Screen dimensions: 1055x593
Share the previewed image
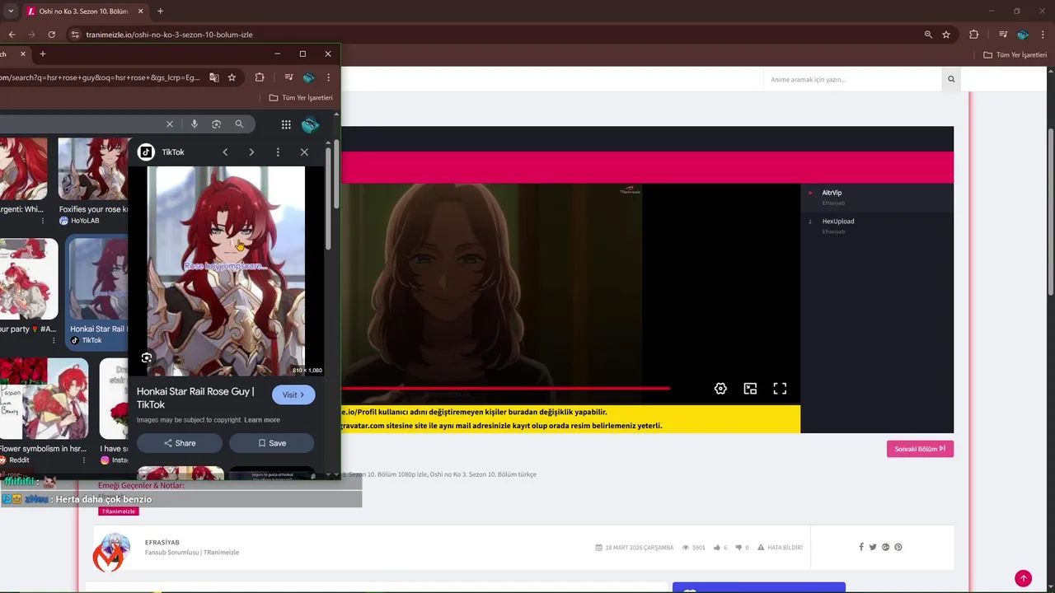(x=180, y=443)
